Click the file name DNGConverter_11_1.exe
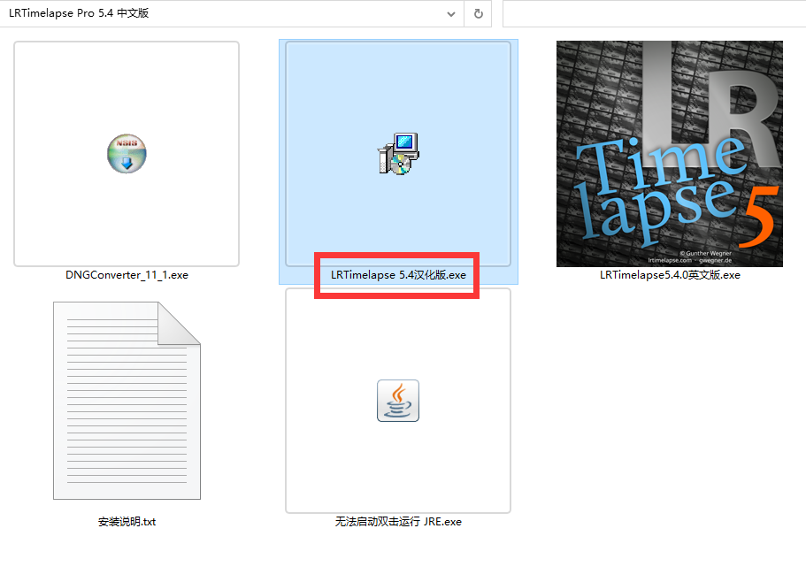This screenshot has width=806, height=582. [x=127, y=275]
